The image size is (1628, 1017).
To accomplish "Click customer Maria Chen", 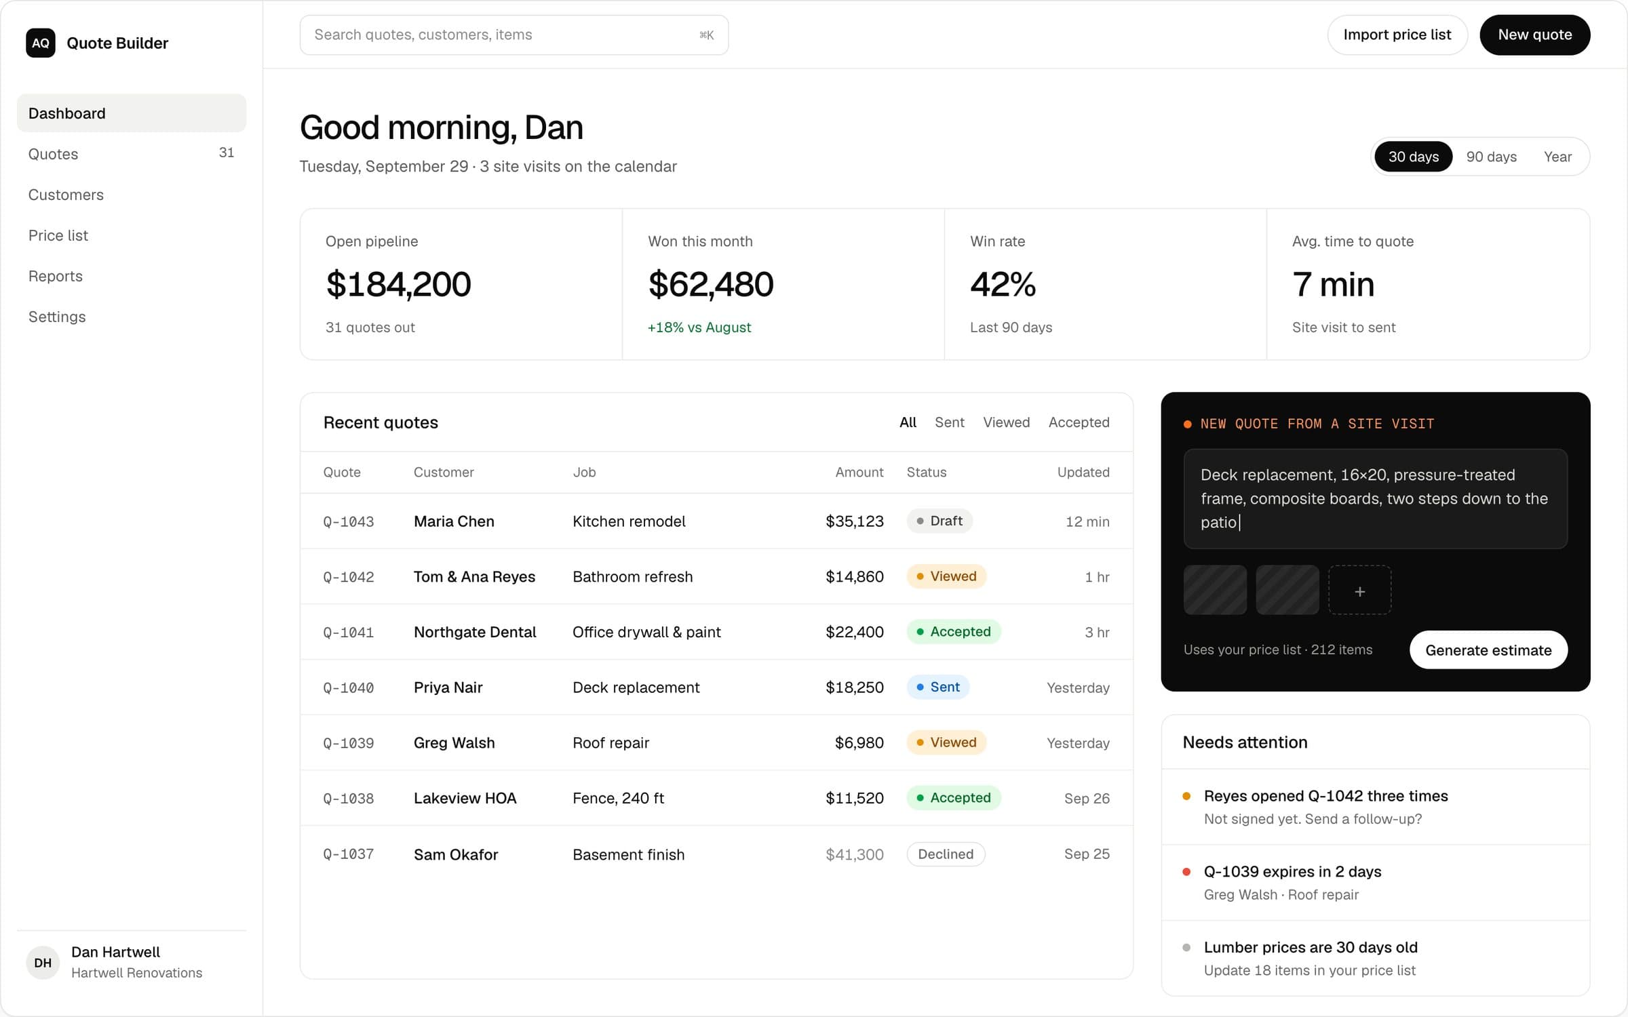I will click(x=454, y=521).
